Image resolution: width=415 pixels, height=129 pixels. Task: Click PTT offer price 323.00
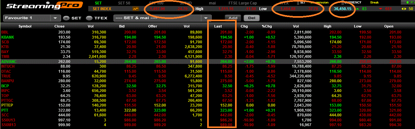(160, 110)
